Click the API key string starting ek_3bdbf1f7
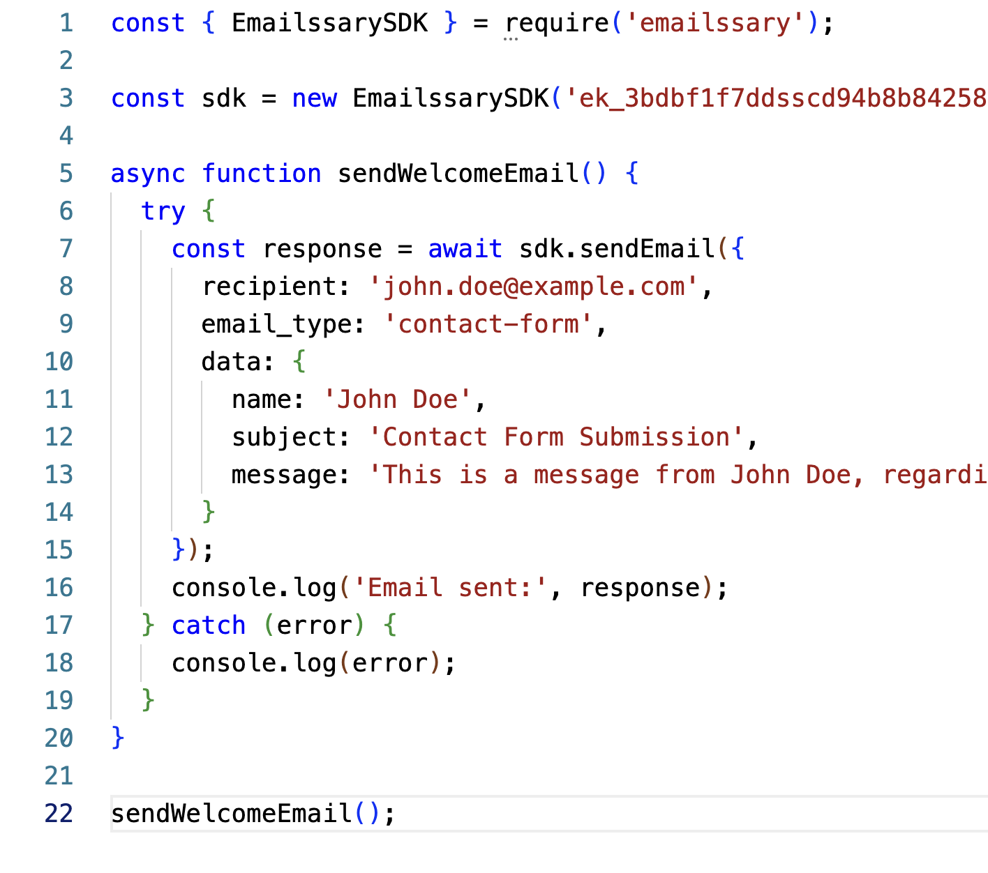The image size is (988, 873). click(776, 98)
